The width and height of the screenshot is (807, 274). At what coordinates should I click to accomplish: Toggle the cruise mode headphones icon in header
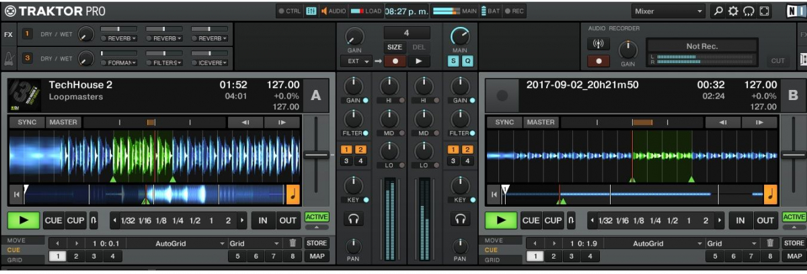point(748,11)
